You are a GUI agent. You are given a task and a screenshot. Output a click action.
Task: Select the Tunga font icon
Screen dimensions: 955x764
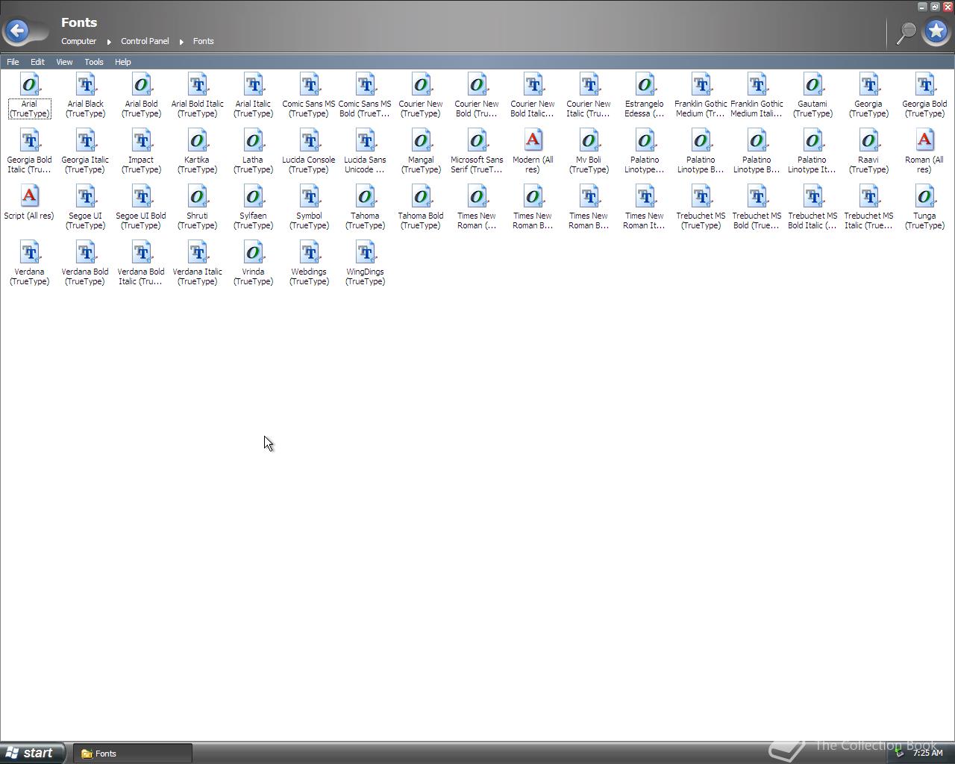pyautogui.click(x=925, y=196)
